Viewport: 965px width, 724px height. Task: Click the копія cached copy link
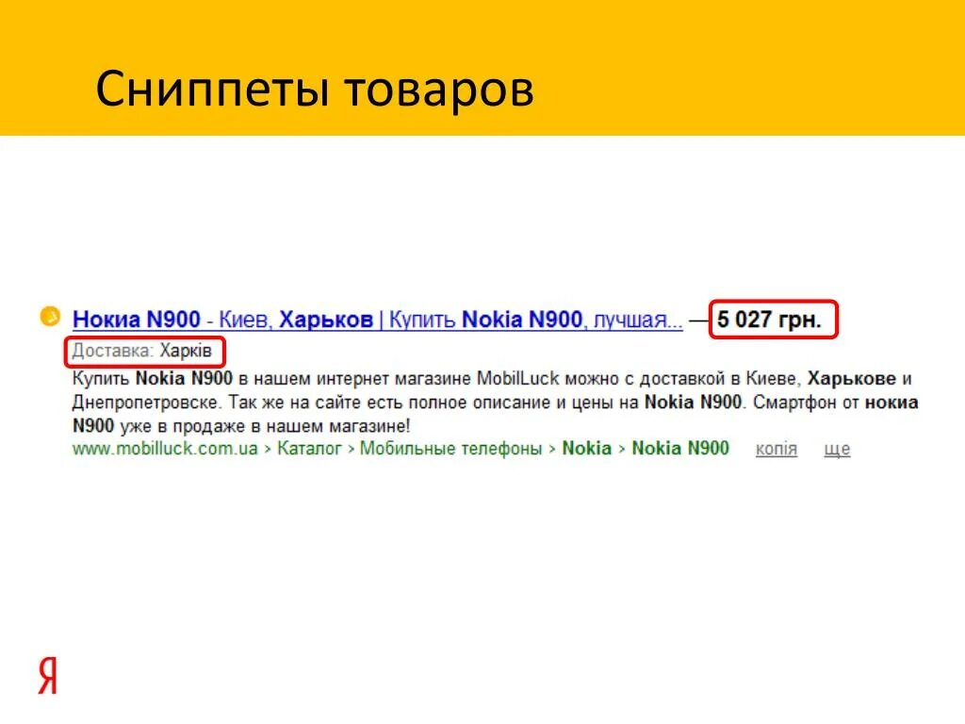tap(777, 449)
